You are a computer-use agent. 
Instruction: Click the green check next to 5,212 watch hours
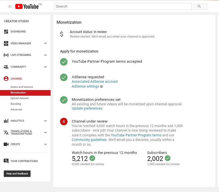pyautogui.click(x=92, y=158)
